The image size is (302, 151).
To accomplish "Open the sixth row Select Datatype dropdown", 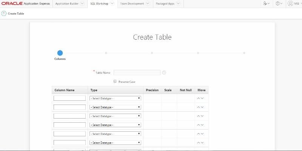I will (115, 143).
